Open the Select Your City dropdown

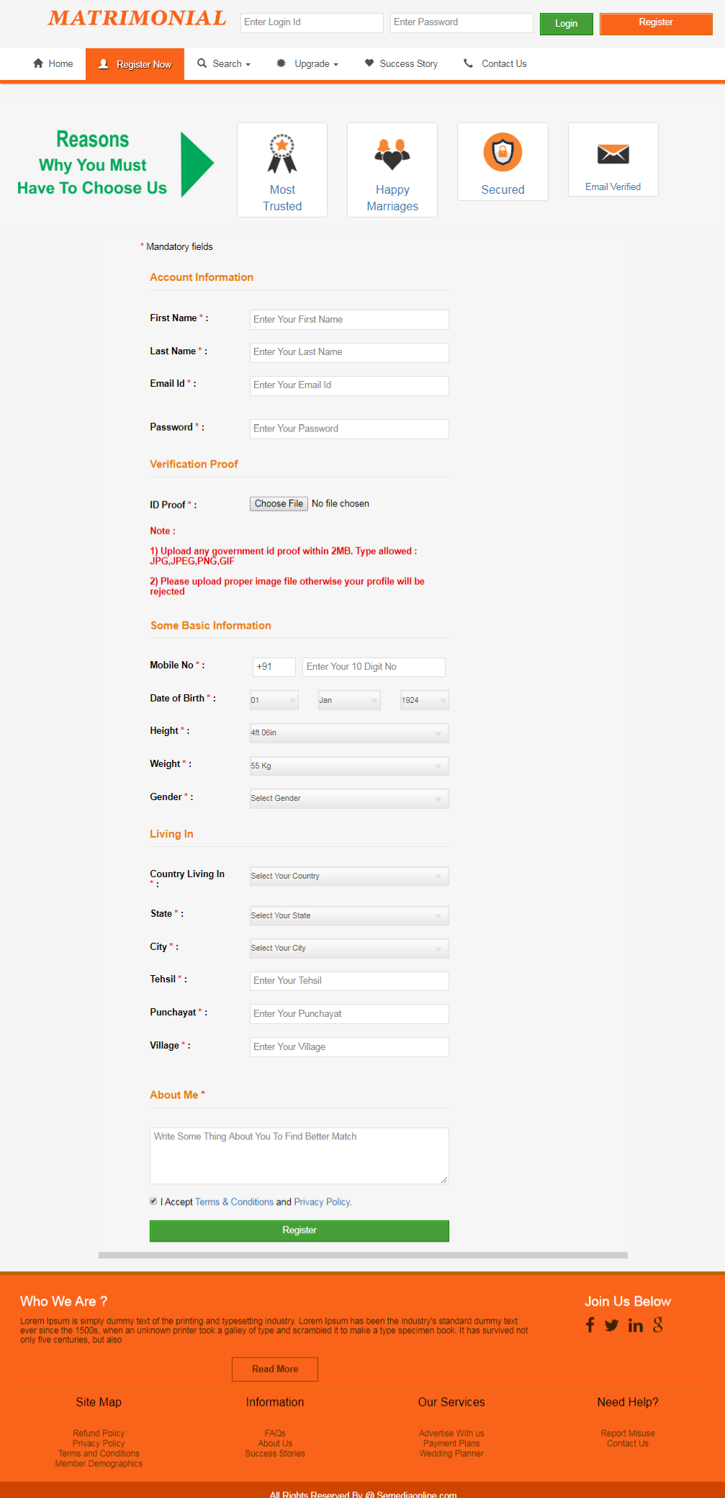[349, 948]
